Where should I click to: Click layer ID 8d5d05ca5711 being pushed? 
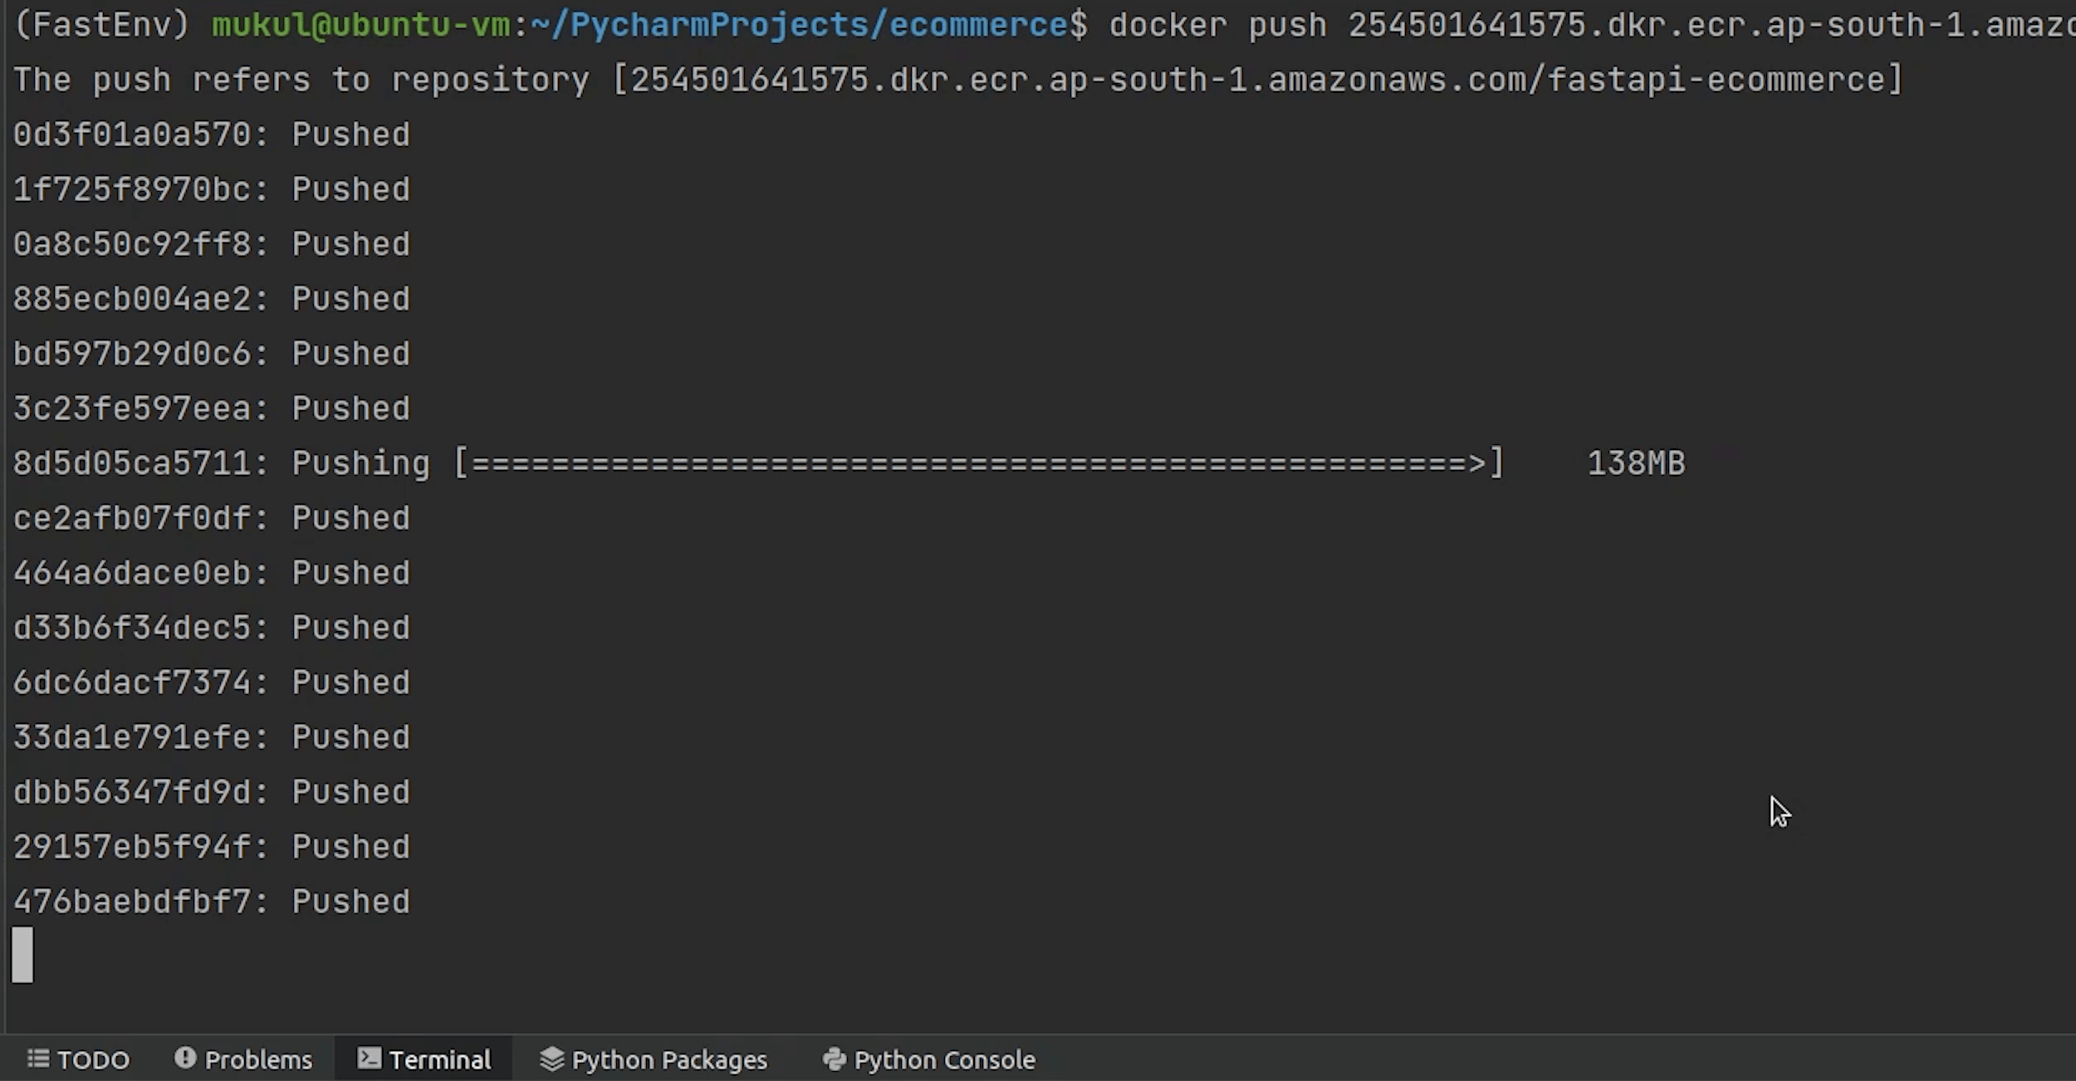click(x=133, y=463)
